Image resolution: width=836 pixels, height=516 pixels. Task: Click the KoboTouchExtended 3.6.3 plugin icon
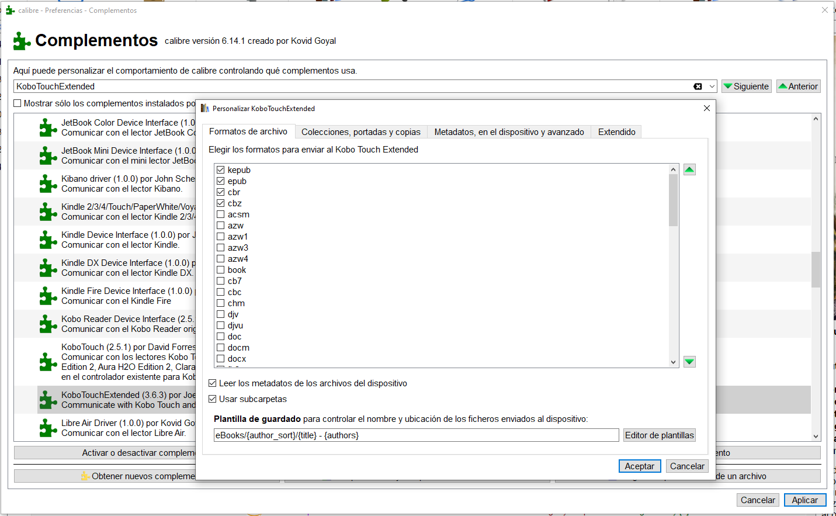[x=48, y=400]
